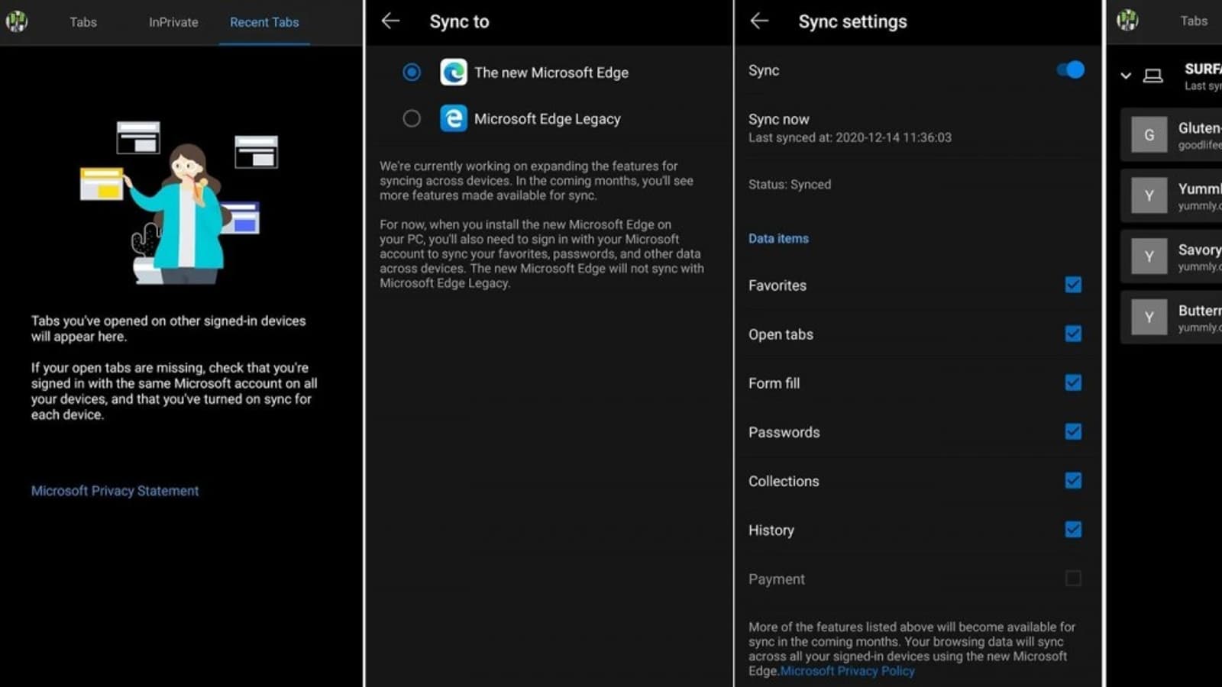This screenshot has height=687, width=1222.
Task: Open the Y icon next to Savory tab
Action: pos(1149,256)
